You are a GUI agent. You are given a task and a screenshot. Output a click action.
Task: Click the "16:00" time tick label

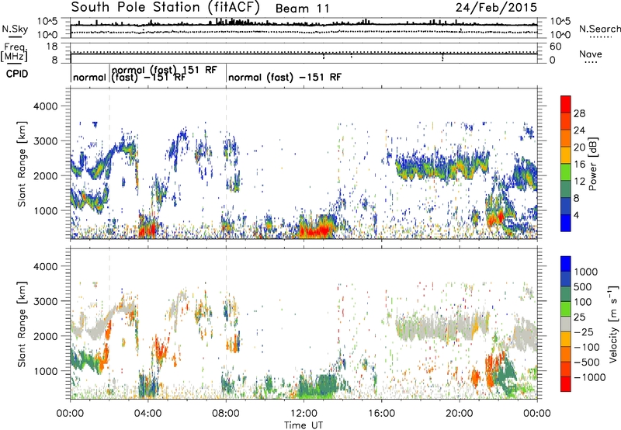click(x=381, y=414)
